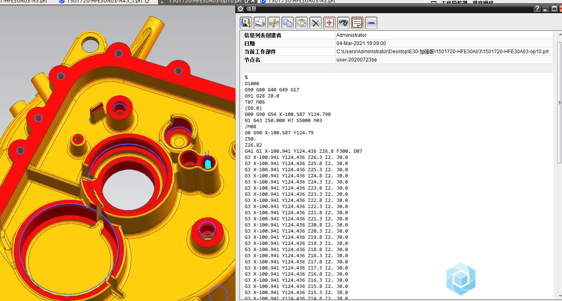
Task: Click the 节点名 label cell
Action: click(289, 60)
